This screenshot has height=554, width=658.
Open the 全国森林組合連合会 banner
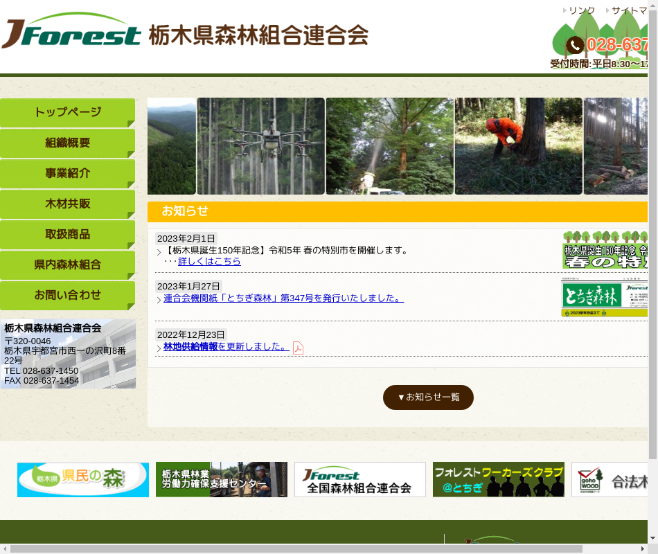[x=360, y=480]
